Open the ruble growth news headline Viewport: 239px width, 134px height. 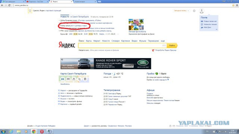(74, 26)
